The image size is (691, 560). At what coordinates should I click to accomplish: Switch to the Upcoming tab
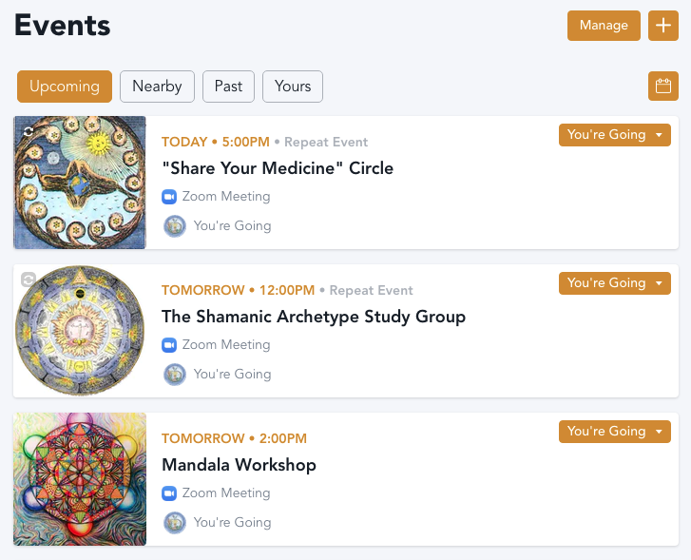(65, 87)
